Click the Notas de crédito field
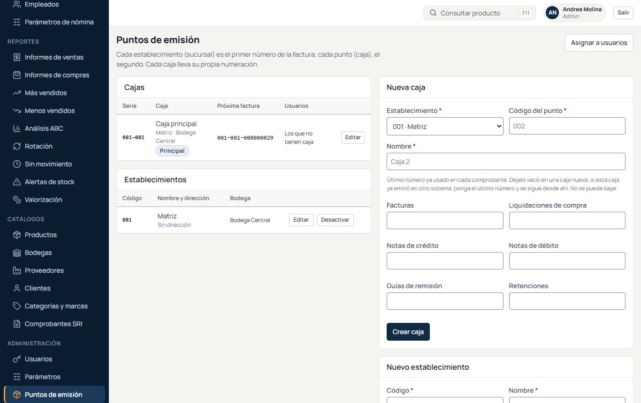The image size is (641, 403). tap(445, 261)
